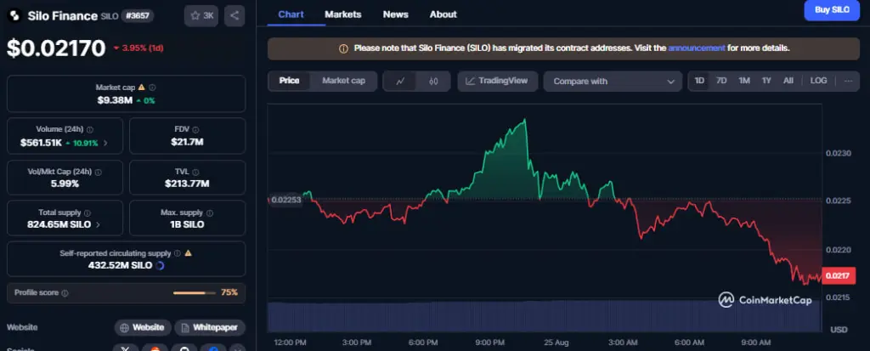This screenshot has width=870, height=351.
Task: Open the About tab
Action: 443,14
